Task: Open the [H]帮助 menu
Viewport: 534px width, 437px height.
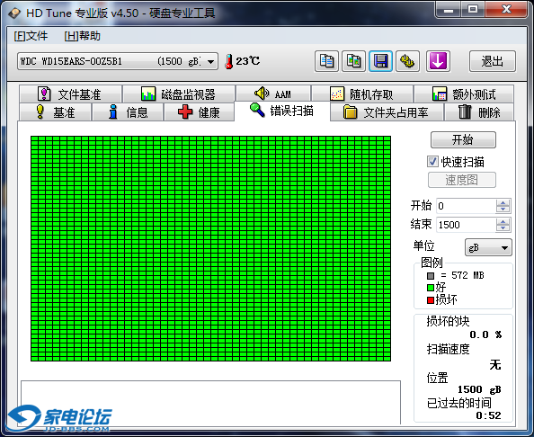Action: (x=82, y=36)
